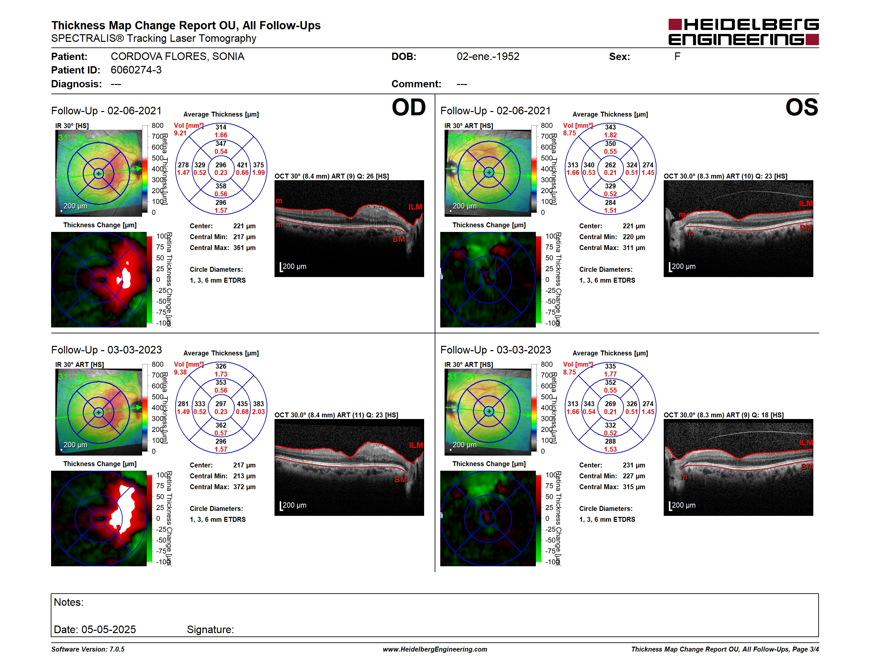Open the OCT B-scan labeled 'ART (9) Q: 18'
Screen dimensions: 870x672
click(738, 467)
